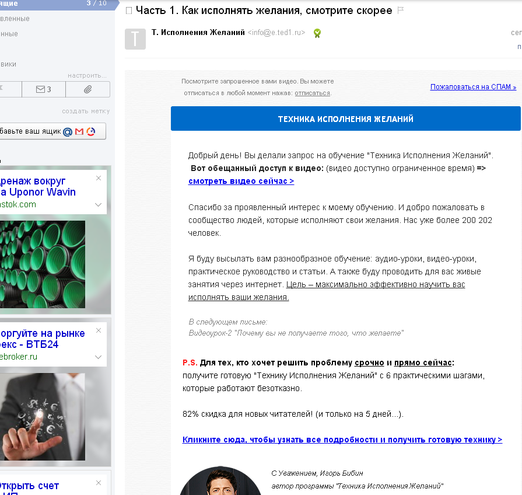This screenshot has height=495, width=522.
Task: Click the Цель – максимально эффективно underlined text
Action: point(376,284)
